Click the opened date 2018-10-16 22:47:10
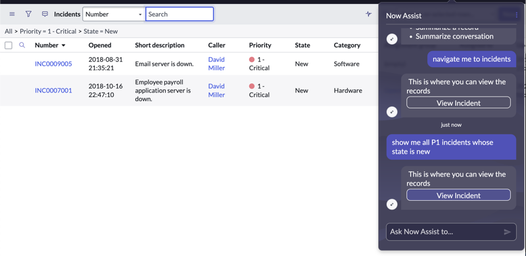 coord(106,91)
